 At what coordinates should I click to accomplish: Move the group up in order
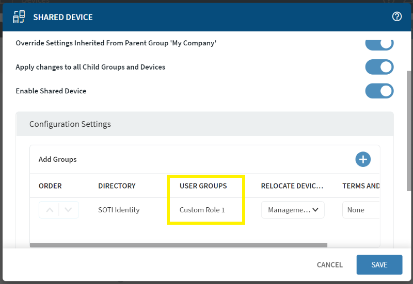tap(50, 210)
